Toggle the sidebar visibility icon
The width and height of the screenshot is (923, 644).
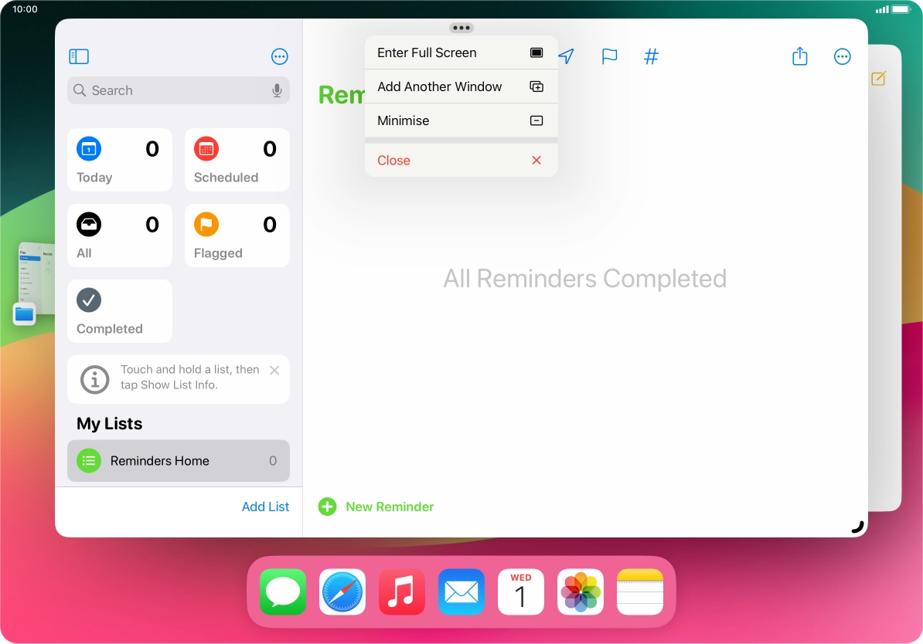click(78, 56)
